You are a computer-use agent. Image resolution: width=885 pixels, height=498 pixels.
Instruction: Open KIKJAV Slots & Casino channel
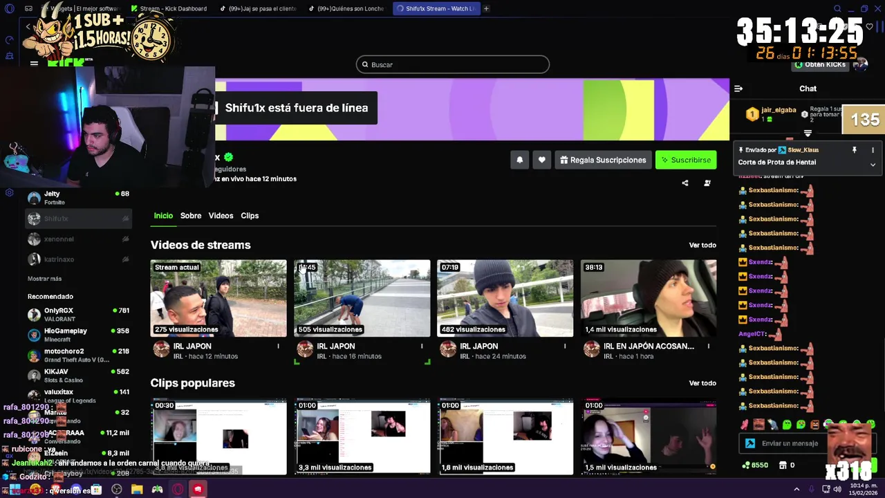point(78,376)
